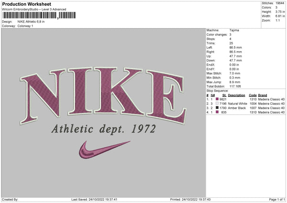Select the 'Production Worksheet' title
This screenshot has height=203, width=287.
tap(26, 4)
